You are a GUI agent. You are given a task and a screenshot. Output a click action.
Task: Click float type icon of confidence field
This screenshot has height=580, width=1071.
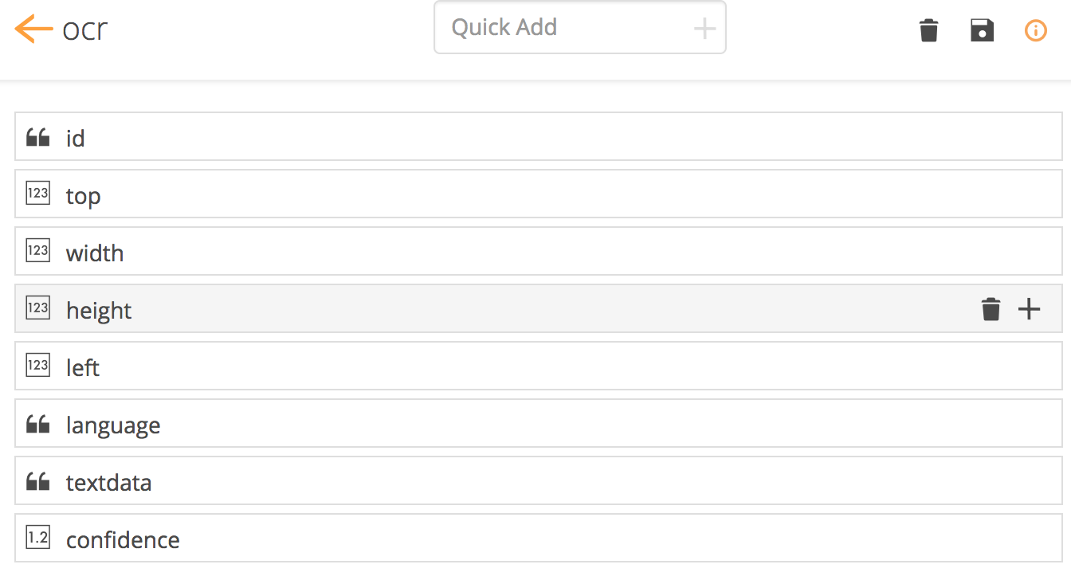[38, 538]
